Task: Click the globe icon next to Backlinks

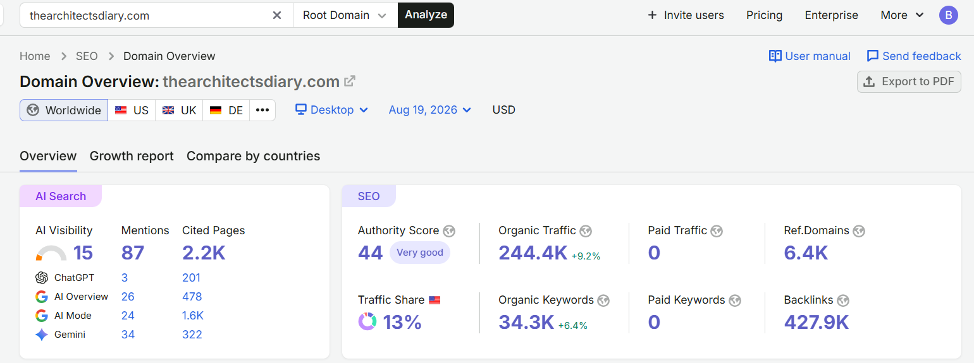Action: (x=843, y=301)
